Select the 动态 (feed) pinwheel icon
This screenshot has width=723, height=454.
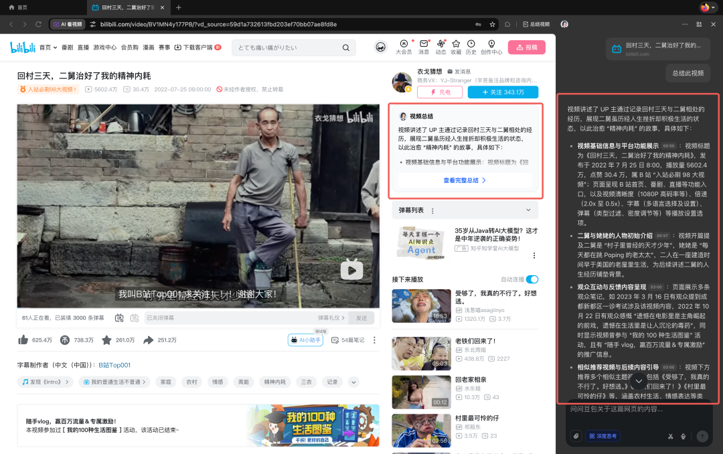(440, 43)
